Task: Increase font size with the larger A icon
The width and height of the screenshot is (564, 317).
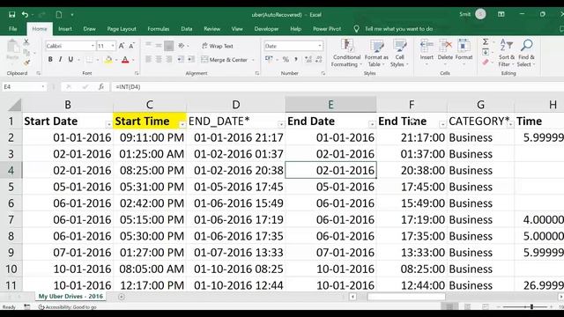Action: coord(122,46)
